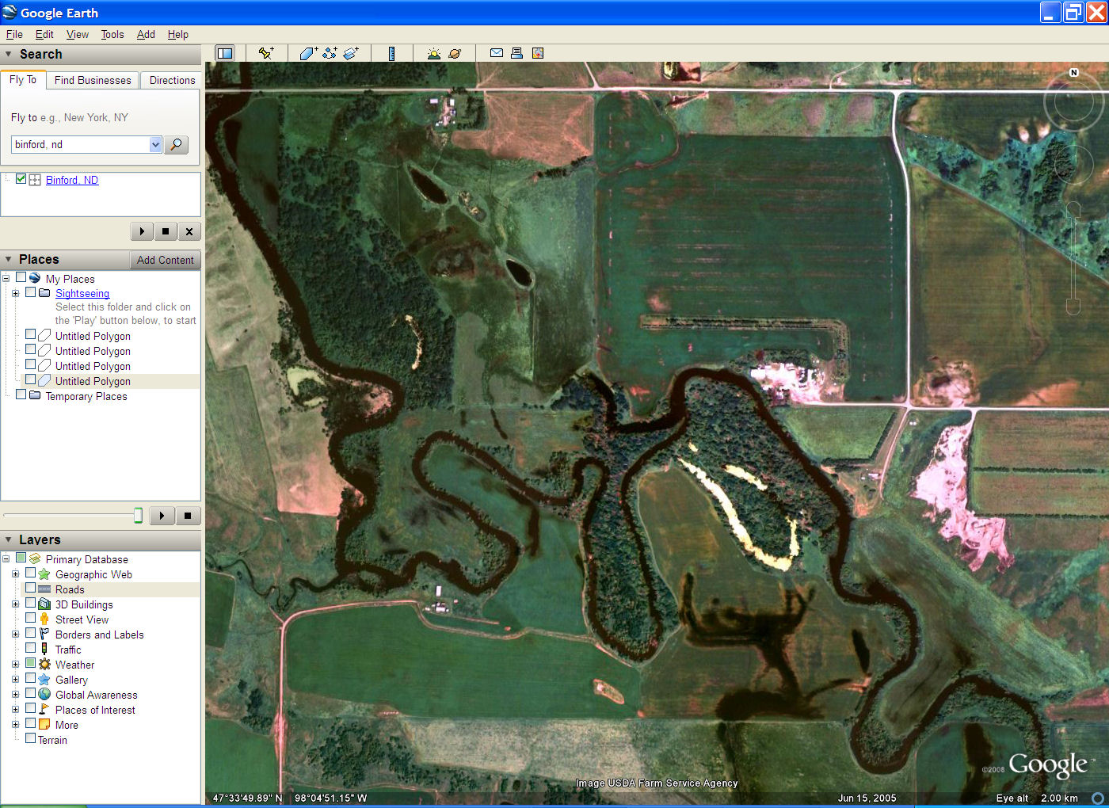Image resolution: width=1109 pixels, height=808 pixels.
Task: Click into the Fly to text field
Action: (80, 144)
